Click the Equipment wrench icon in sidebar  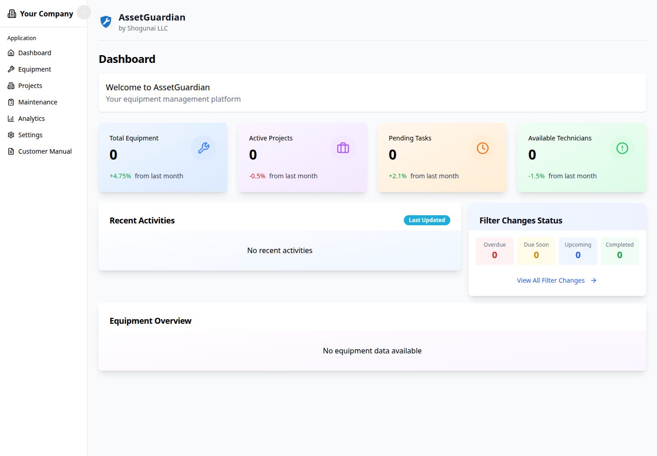pos(11,69)
